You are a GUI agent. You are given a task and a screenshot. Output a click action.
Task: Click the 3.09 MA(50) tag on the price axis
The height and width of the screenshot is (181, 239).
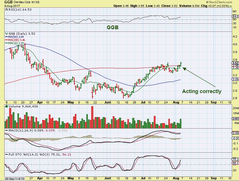235,79
